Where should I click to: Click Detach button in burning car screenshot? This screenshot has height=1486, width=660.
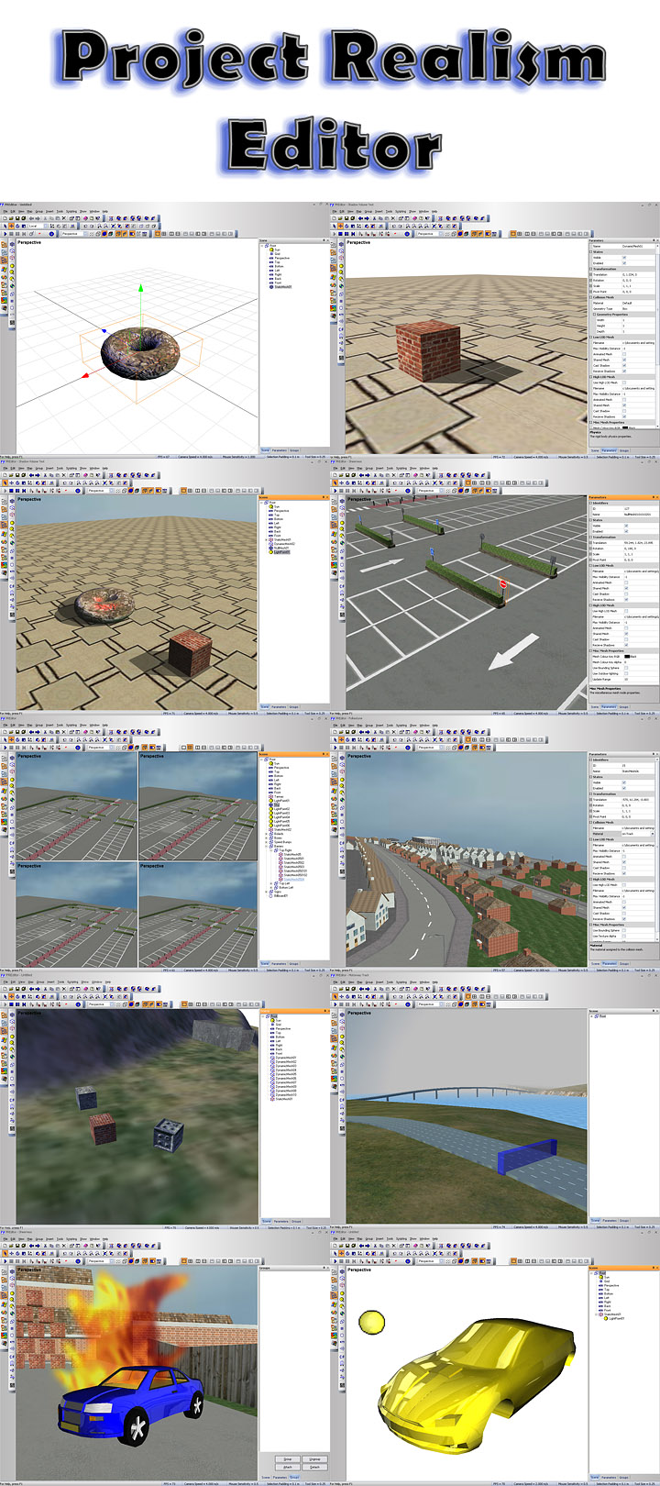point(314,1468)
